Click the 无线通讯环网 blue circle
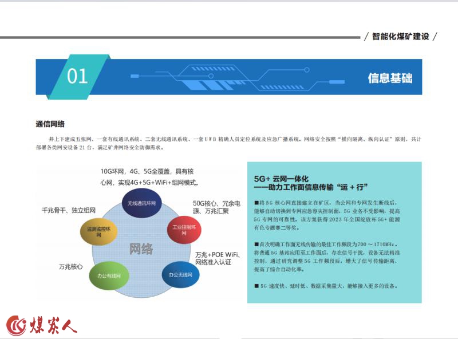The width and height of the screenshot is (458, 339). [x=142, y=203]
